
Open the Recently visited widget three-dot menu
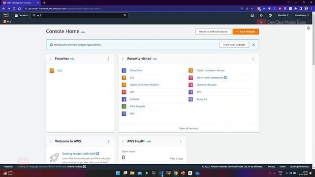(253, 59)
